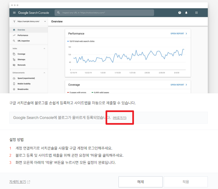This screenshot has height=189, width=218.
Task: Select Performance in the sidebar
Action: [x=28, y=35]
